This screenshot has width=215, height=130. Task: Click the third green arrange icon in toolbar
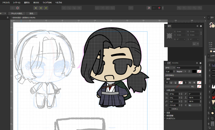click(x=46, y=8)
